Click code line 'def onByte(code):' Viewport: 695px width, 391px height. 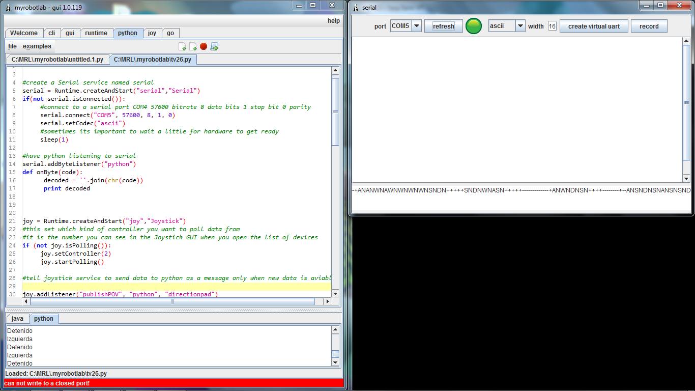(x=52, y=172)
